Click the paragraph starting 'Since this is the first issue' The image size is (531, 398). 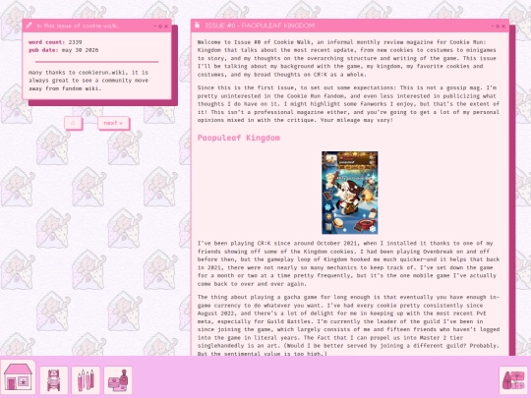point(348,104)
